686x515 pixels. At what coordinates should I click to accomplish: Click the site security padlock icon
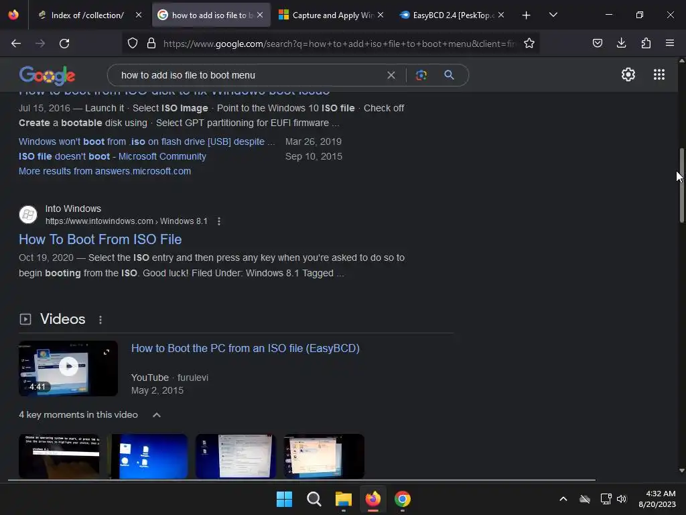[151, 44]
